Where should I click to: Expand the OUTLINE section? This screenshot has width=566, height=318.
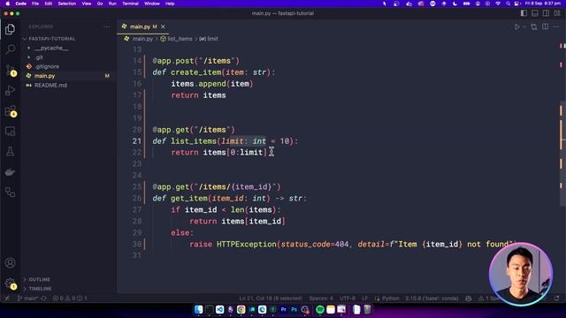click(x=39, y=280)
